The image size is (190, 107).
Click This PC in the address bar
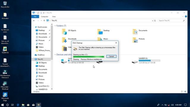54,21
